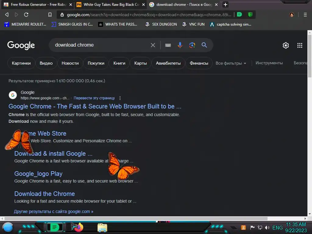Open the MEDIAFIRE ROULET... bookmark
The image size is (312, 234).
[25, 24]
